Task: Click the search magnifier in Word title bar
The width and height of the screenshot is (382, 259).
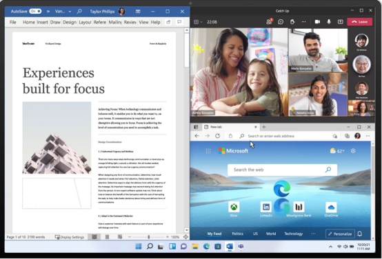Action: [79, 11]
